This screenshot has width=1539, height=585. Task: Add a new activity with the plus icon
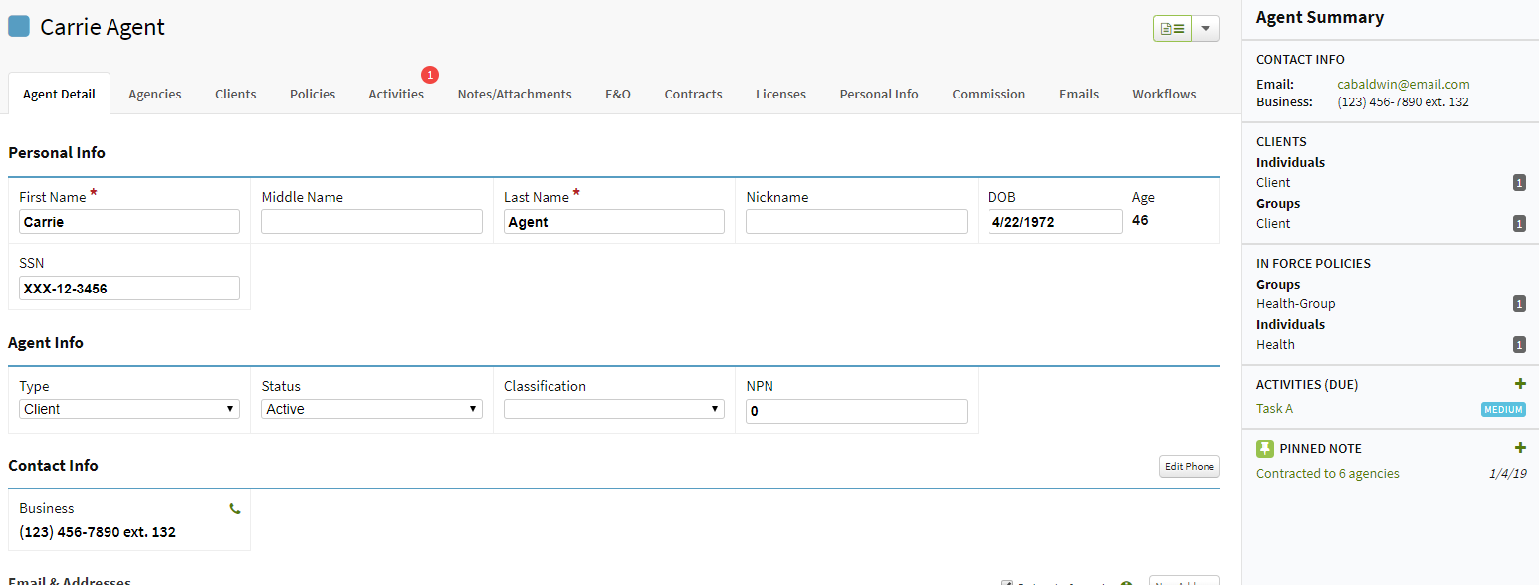coord(1520,383)
